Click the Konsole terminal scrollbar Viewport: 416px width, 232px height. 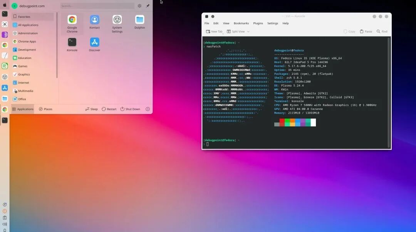[x=389, y=92]
